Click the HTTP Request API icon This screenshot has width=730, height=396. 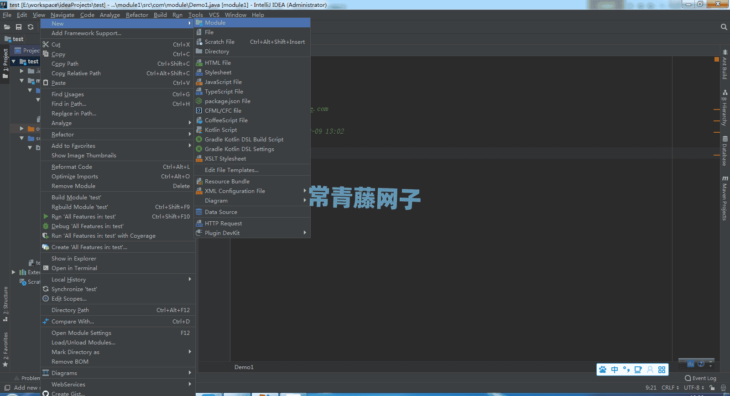(199, 223)
